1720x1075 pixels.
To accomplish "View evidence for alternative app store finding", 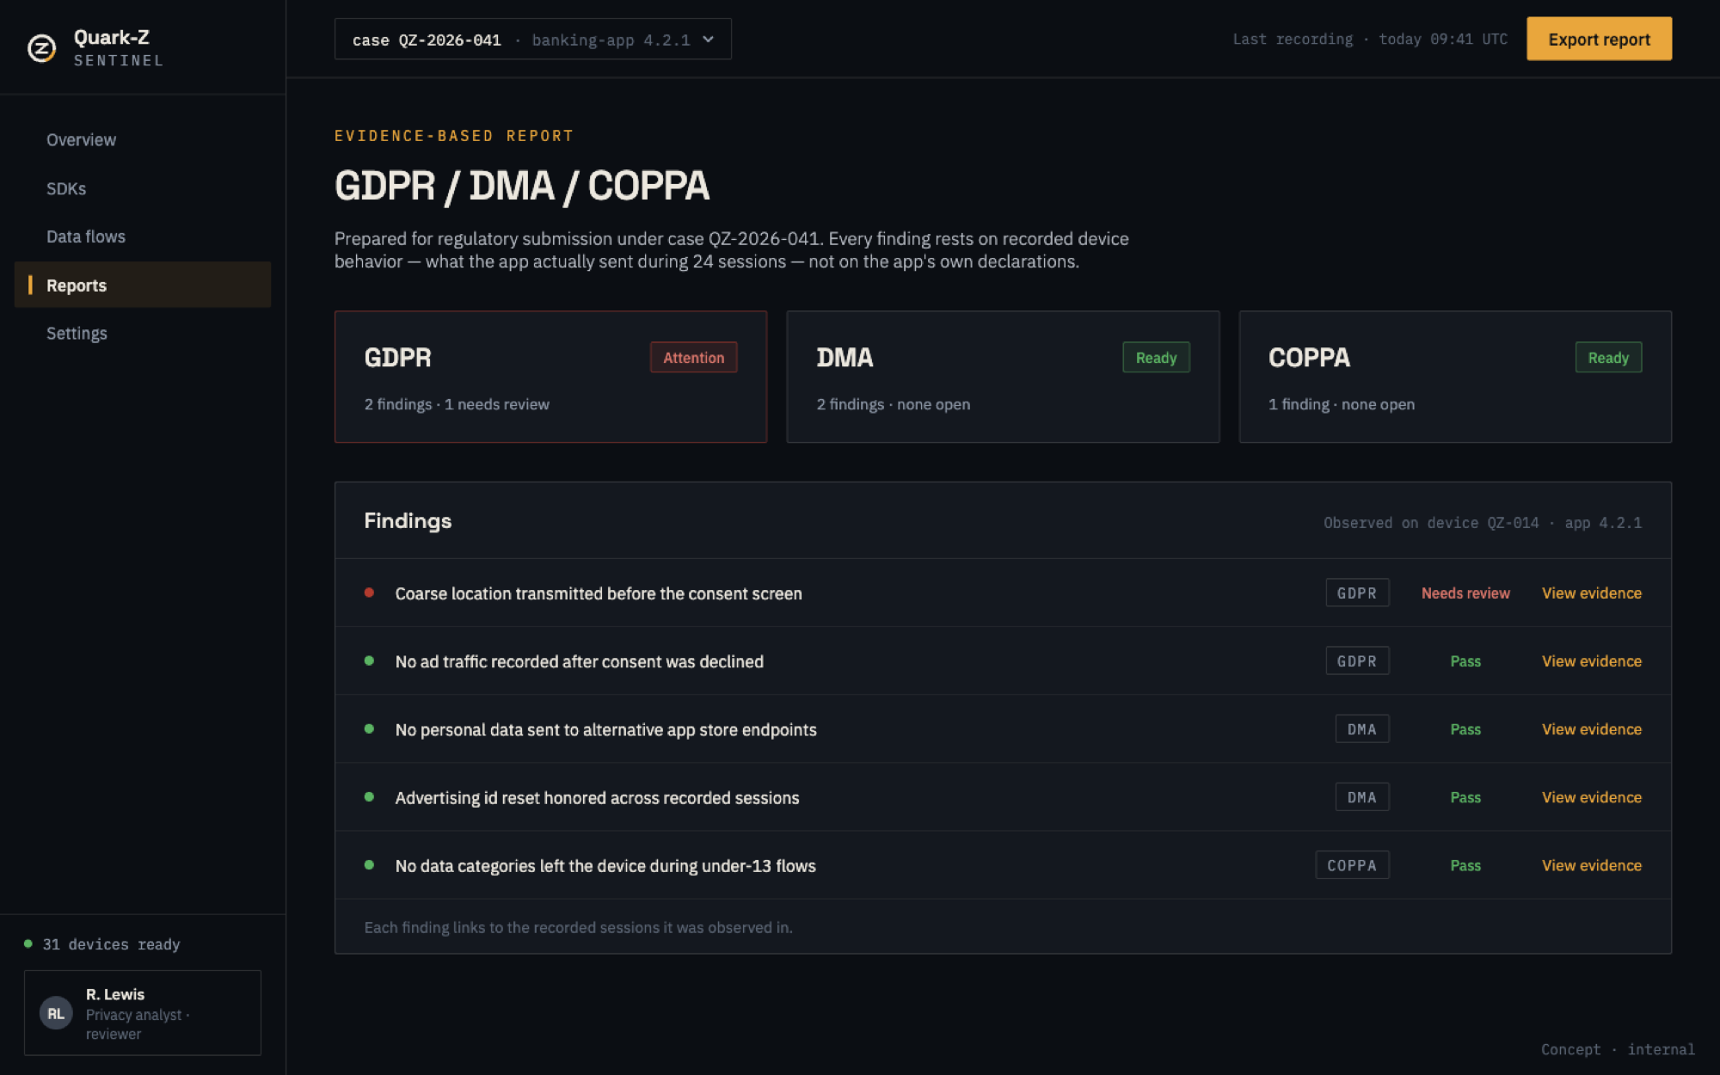I will coord(1592,729).
